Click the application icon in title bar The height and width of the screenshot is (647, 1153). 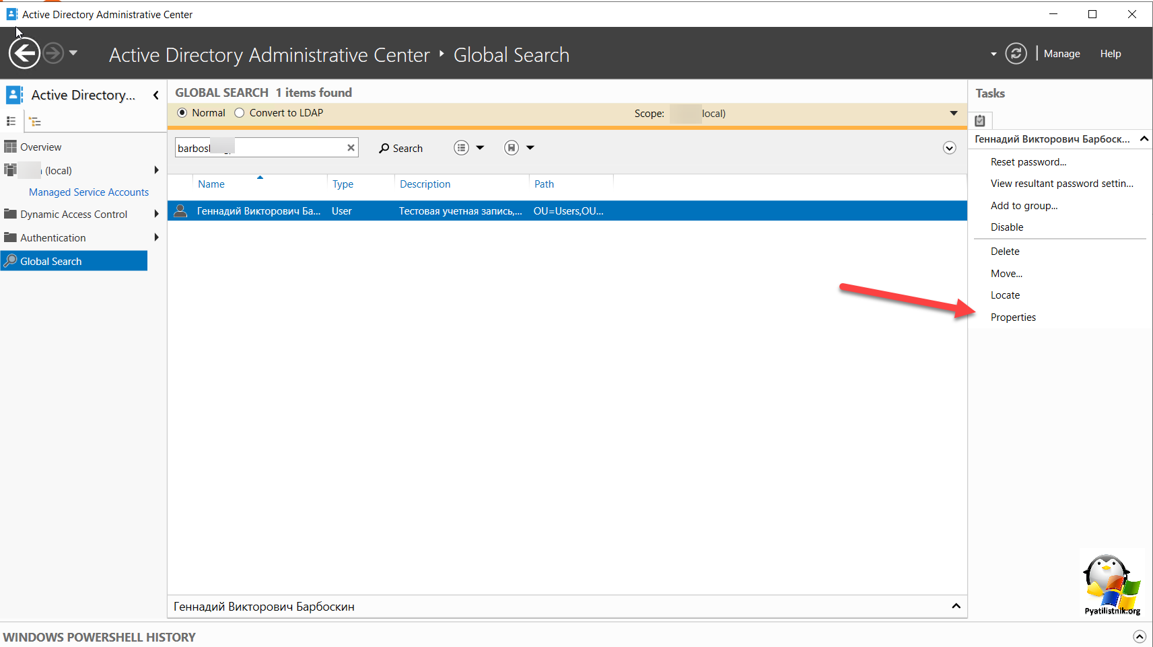11,14
